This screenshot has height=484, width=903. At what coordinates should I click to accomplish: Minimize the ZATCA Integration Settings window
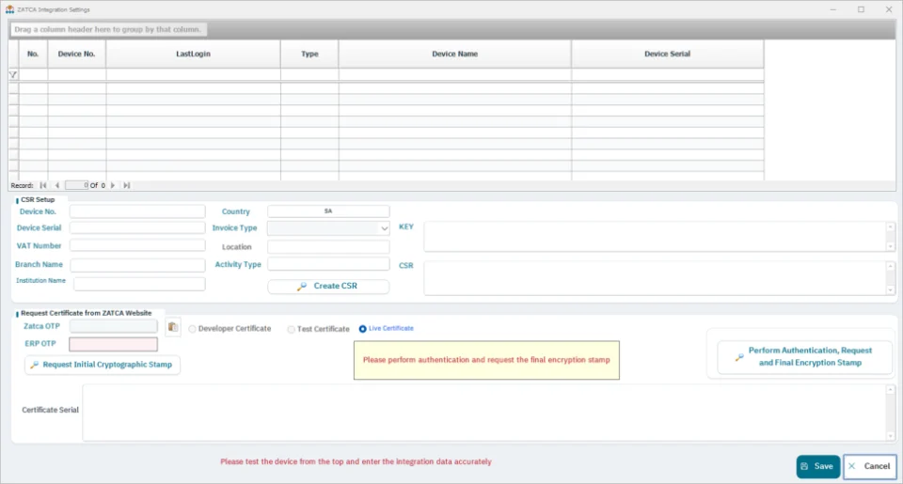click(833, 9)
